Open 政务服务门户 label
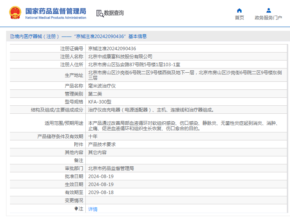 point(268,18)
